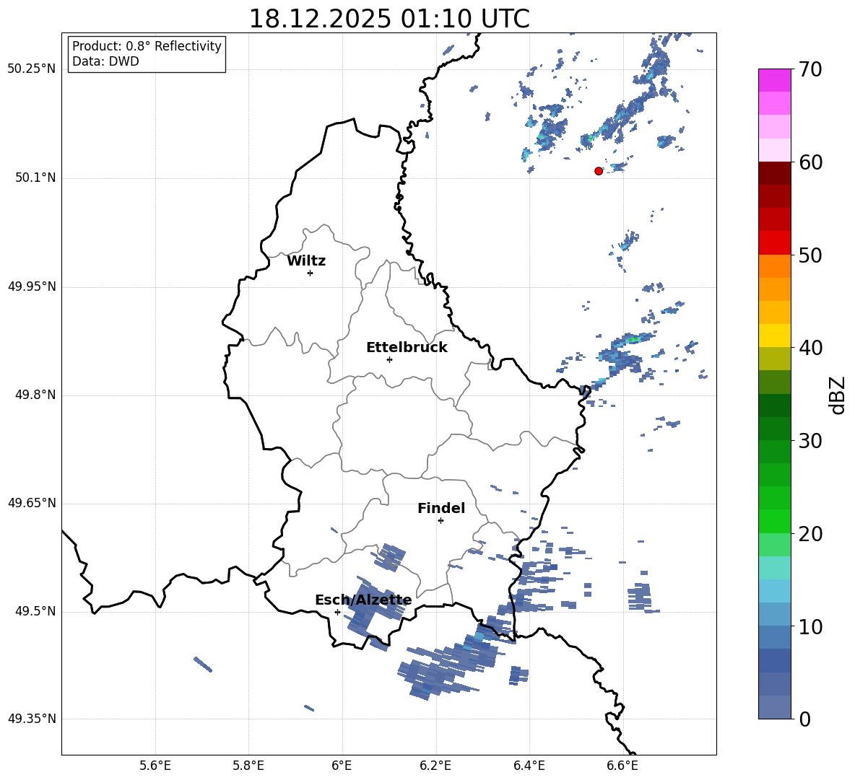Click the cross marker below Esch/Alzette
Viewport: 855px width, 780px height.
pyautogui.click(x=337, y=612)
